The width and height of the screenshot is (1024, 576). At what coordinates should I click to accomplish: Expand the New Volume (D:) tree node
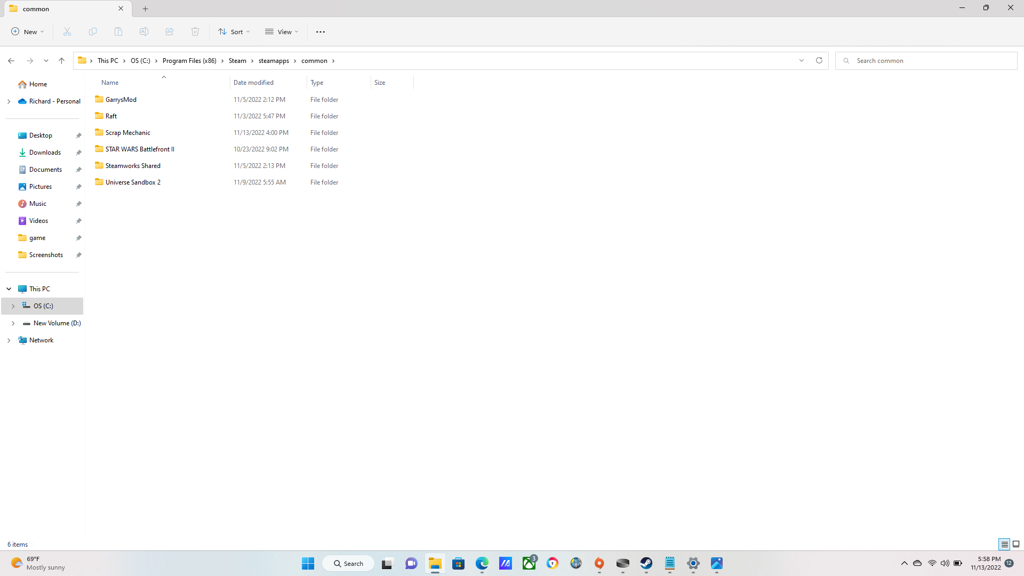(x=13, y=323)
